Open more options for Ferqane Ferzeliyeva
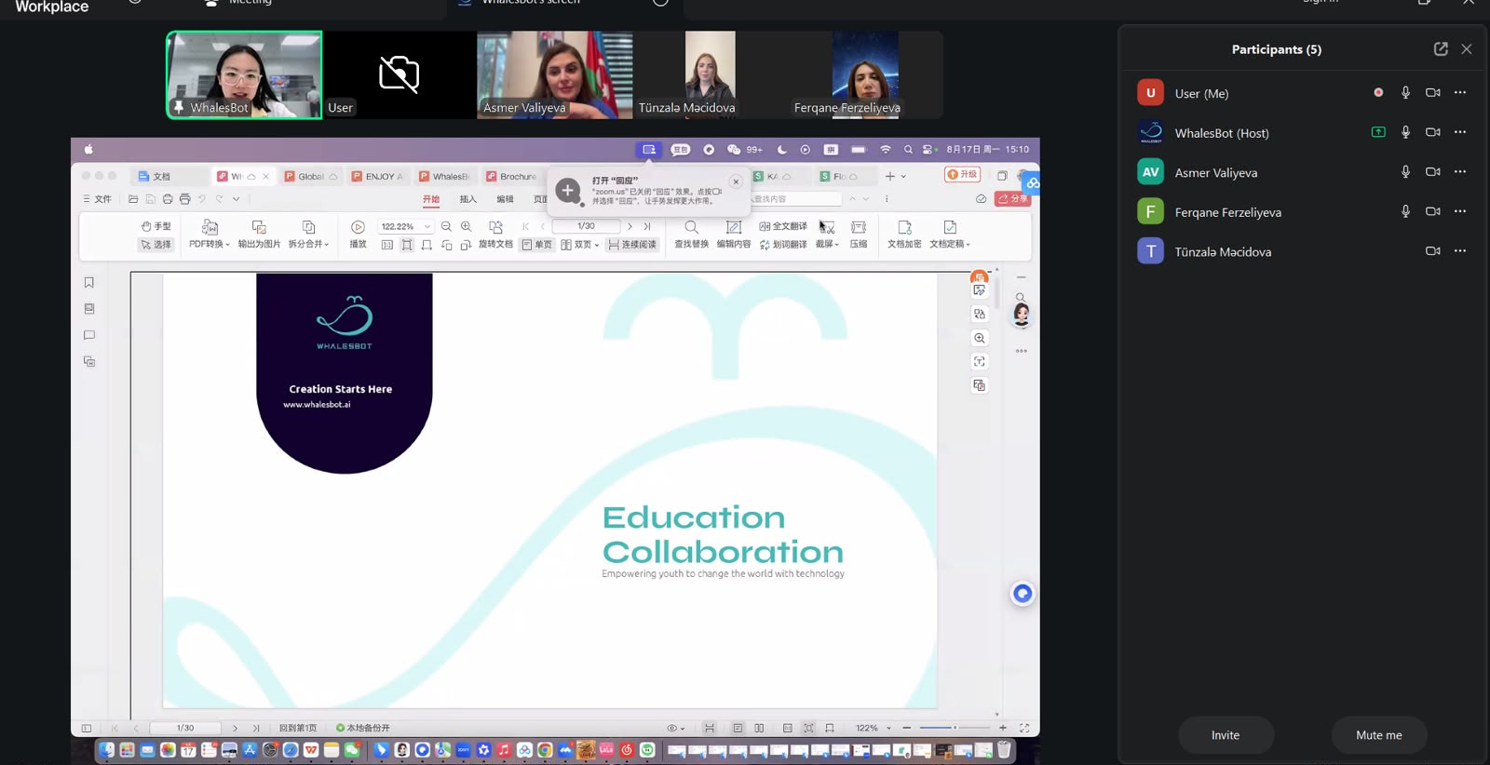Image resolution: width=1490 pixels, height=765 pixels. (1460, 212)
